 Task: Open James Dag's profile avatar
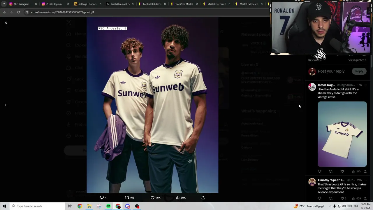coord(312,87)
